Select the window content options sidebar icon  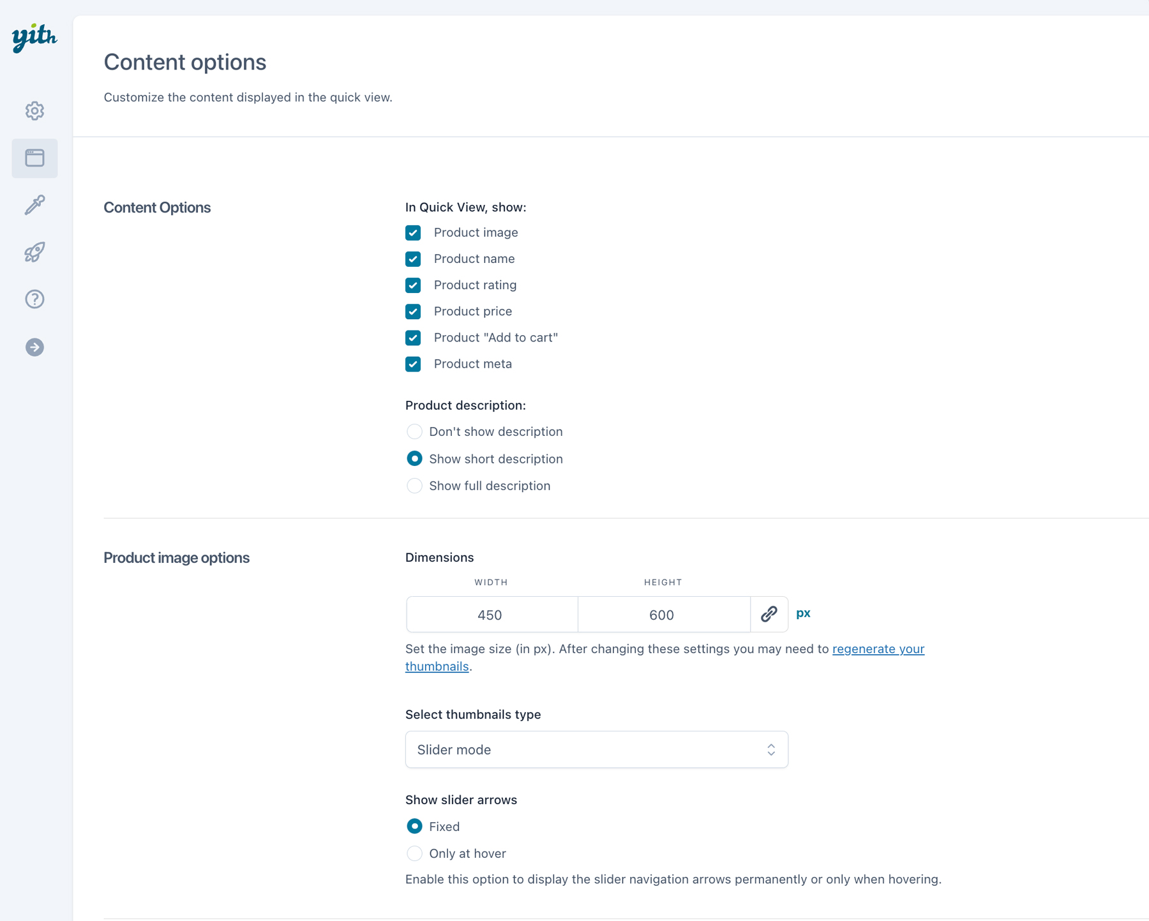(x=34, y=158)
